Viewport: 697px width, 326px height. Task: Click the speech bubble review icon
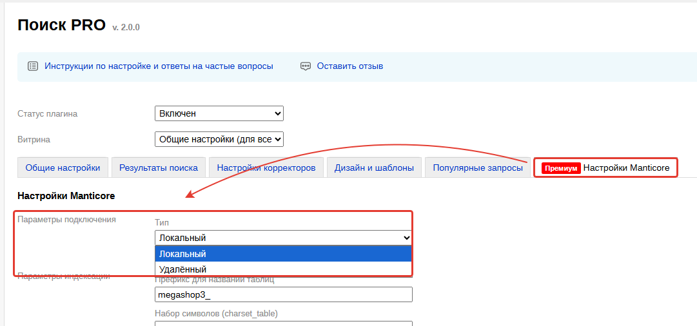coord(306,66)
